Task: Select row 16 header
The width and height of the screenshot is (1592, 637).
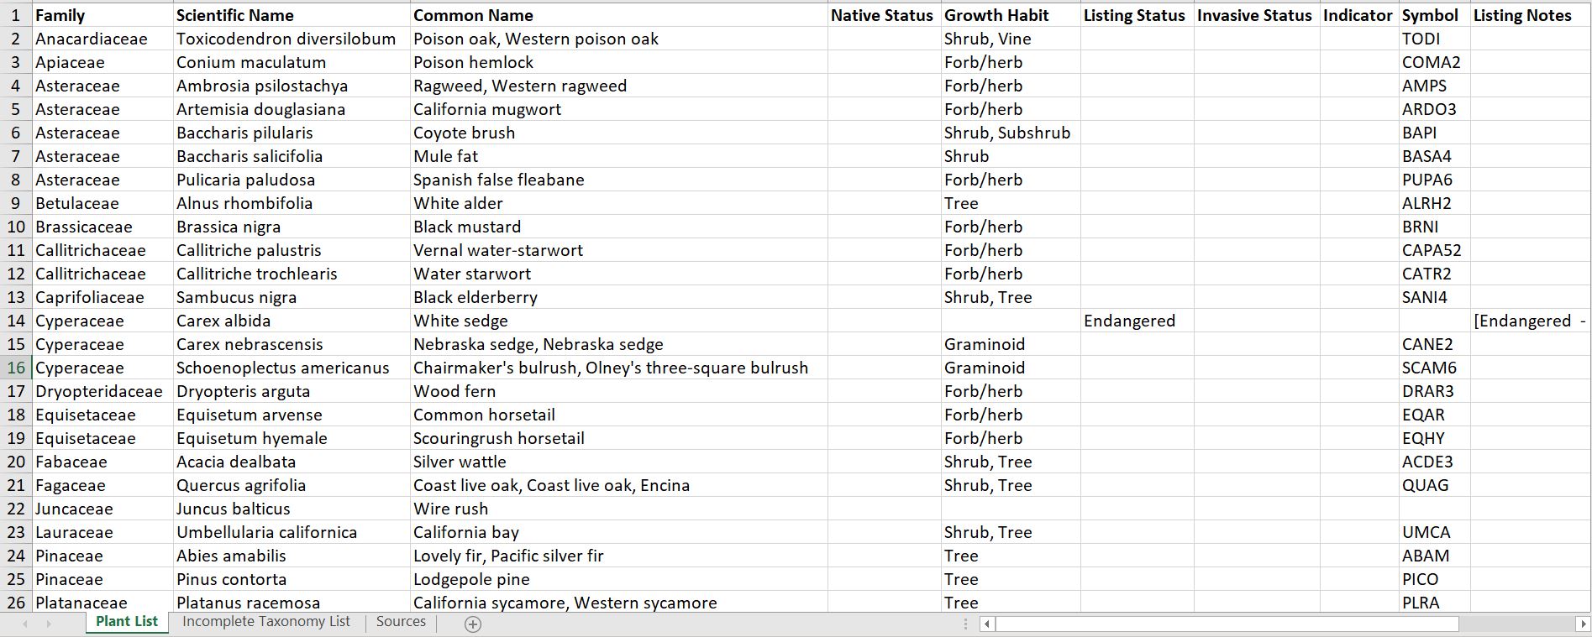Action: click(x=16, y=368)
